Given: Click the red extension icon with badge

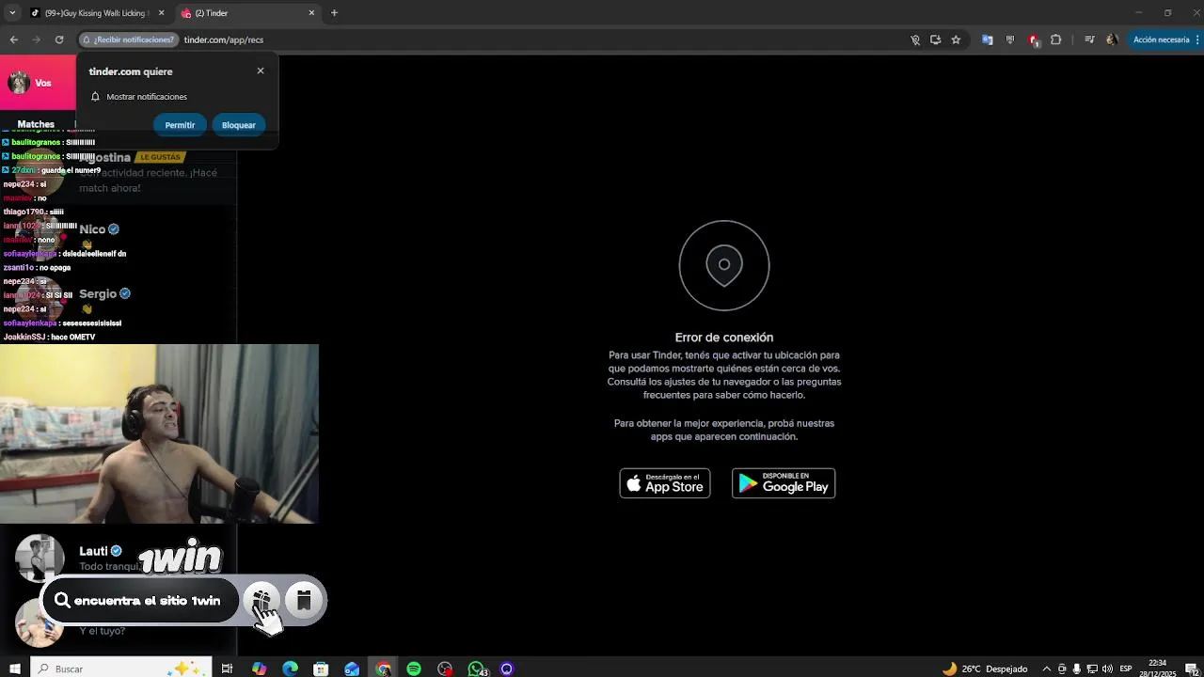Looking at the screenshot, I should [x=1034, y=39].
